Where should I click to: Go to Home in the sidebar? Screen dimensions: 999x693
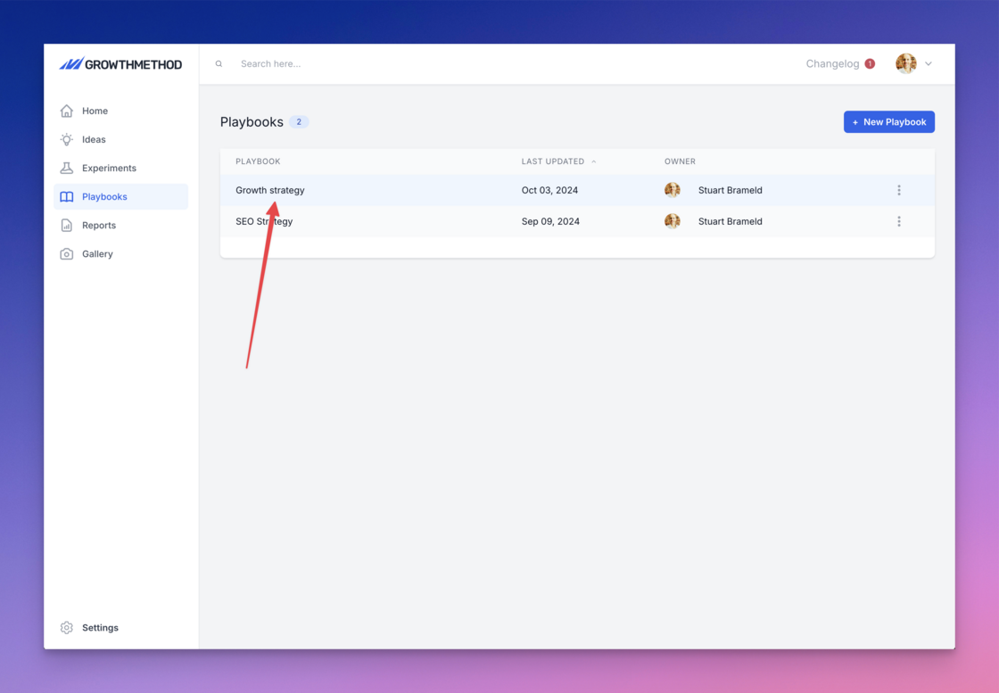121,111
